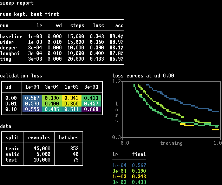Select the "valid" split row label
Screen dimensions: 222x185
point(13,154)
